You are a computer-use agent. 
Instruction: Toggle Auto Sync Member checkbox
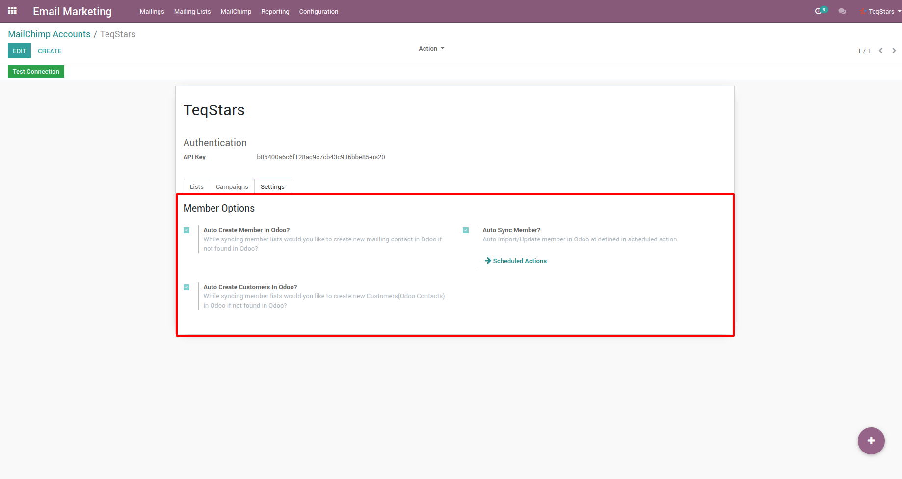pyautogui.click(x=466, y=230)
